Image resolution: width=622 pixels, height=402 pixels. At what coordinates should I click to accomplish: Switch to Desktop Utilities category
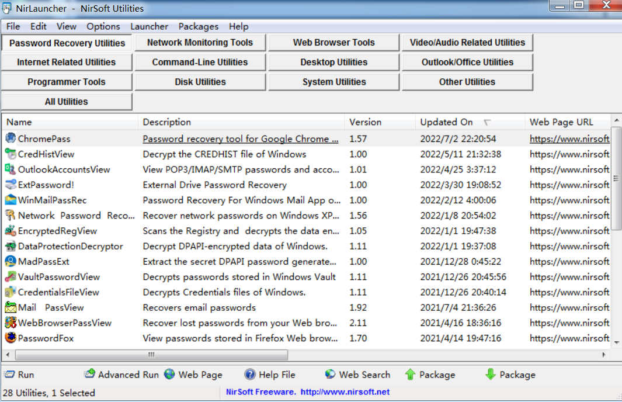[333, 63]
